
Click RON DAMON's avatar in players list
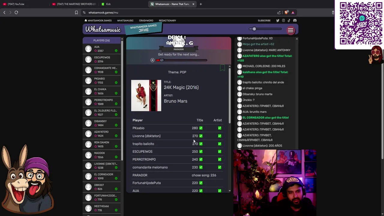coord(88,144)
